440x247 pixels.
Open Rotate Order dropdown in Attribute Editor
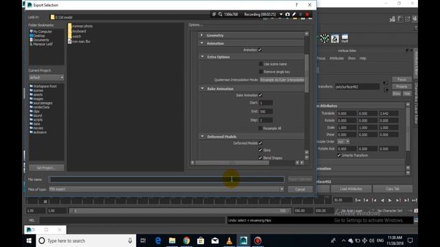pos(344,142)
